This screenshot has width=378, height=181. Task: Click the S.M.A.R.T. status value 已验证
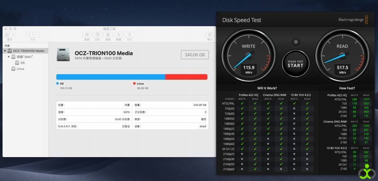pyautogui.click(x=126, y=127)
